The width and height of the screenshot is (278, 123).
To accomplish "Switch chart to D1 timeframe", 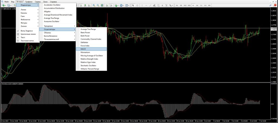I will pos(201,5).
